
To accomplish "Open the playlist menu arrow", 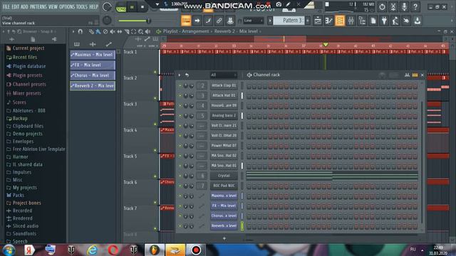I will click(x=73, y=31).
